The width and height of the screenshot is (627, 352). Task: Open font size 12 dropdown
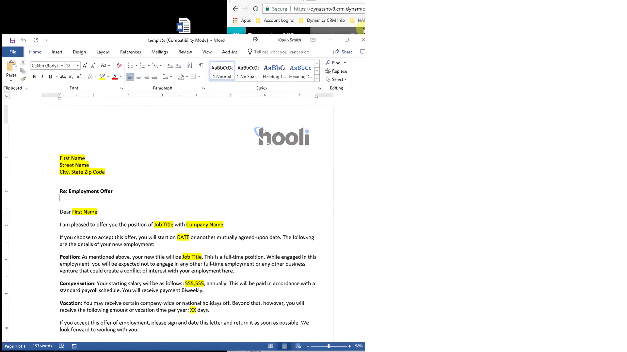coord(78,66)
